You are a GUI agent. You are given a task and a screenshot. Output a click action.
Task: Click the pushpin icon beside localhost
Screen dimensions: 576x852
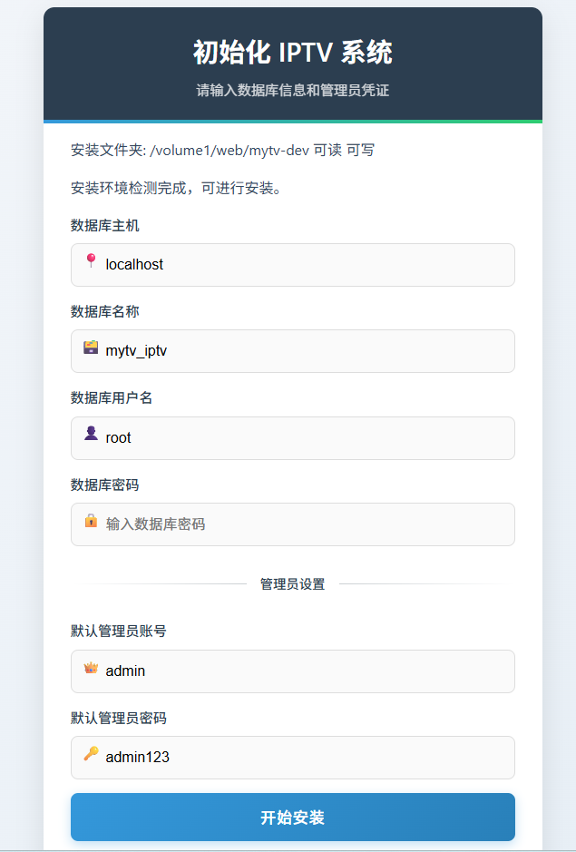92,260
